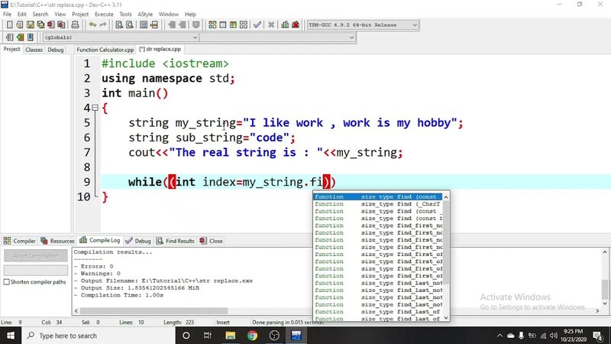Click the "code" string on line 6
The height and width of the screenshot is (344, 611).
pyautogui.click(x=270, y=138)
